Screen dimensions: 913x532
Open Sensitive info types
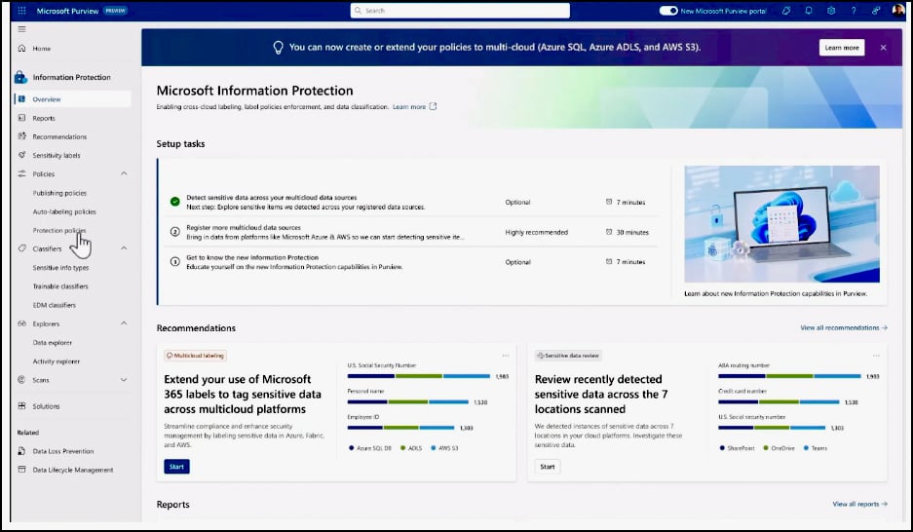tap(60, 268)
